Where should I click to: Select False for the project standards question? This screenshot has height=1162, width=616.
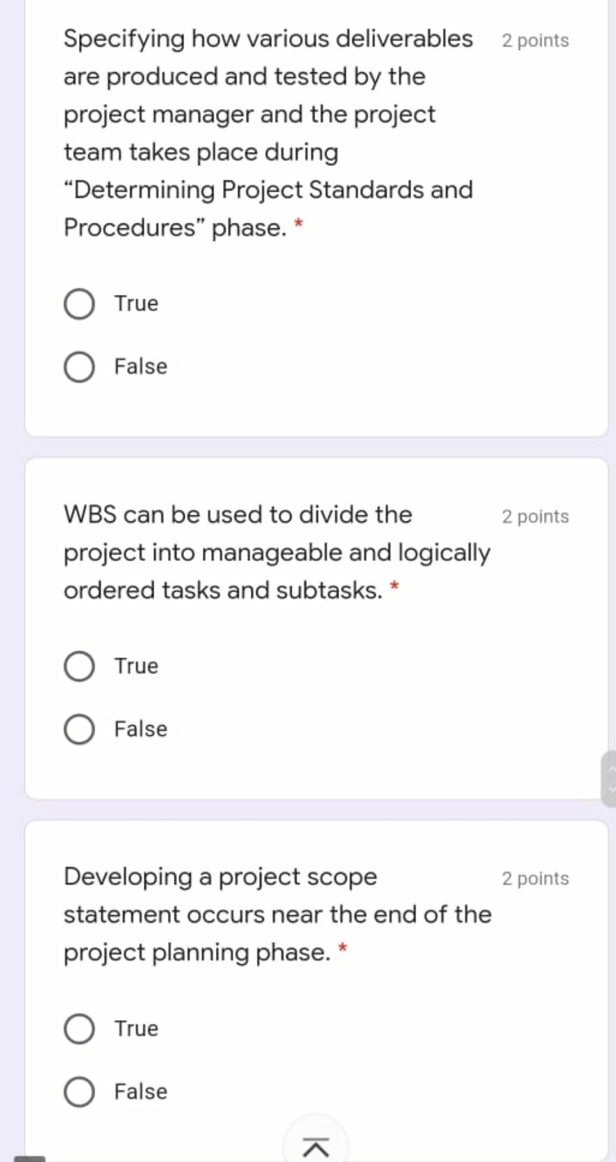(78, 367)
